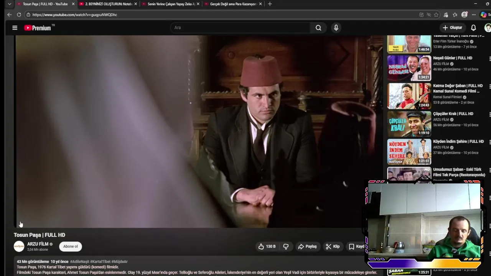This screenshot has width=491, height=276.
Task: Open the Köyden İndim Şehire video thumbnail
Action: click(409, 151)
